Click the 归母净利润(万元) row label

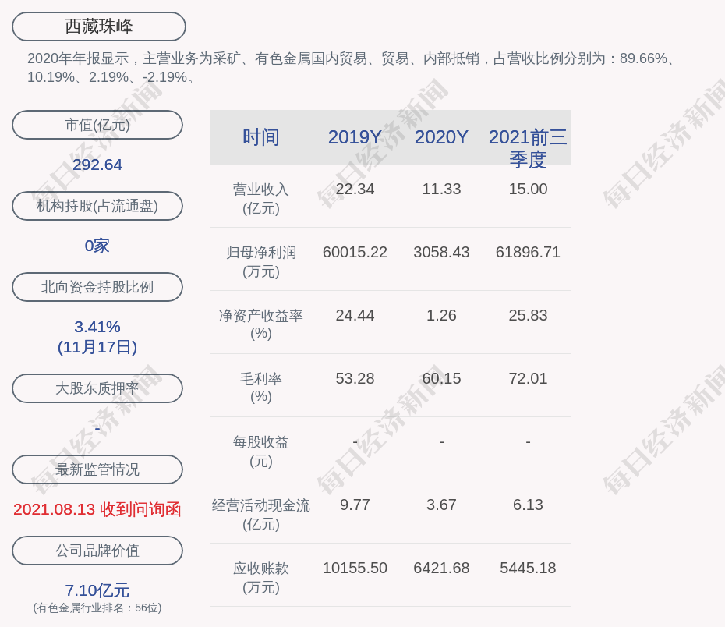[x=261, y=262]
